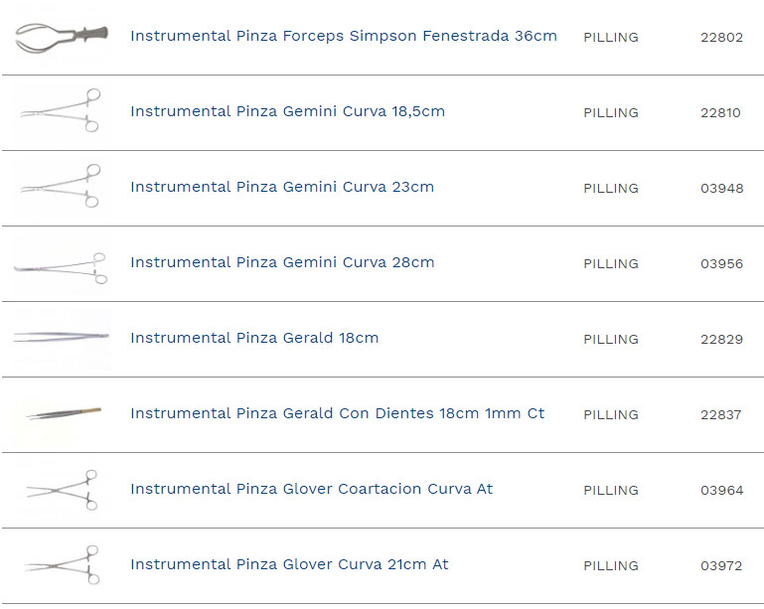Click Instrumental Pinza Glover Coartacion Curva At
This screenshot has height=609, width=764.
pos(311,489)
